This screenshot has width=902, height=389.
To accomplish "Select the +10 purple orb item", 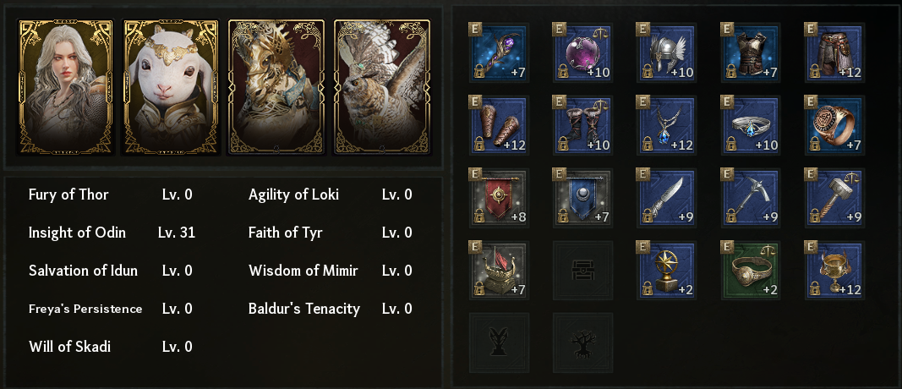I will point(583,51).
